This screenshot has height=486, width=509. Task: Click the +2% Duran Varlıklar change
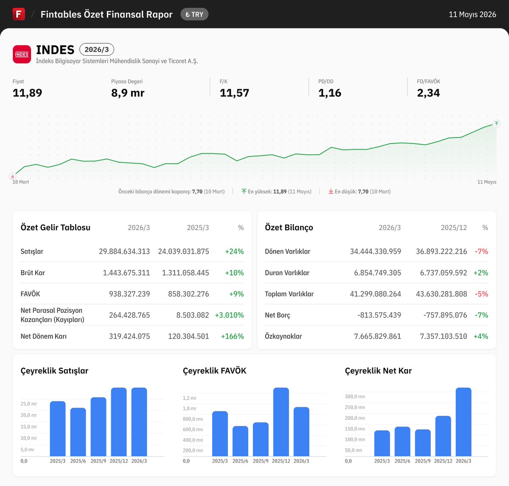[x=481, y=272]
